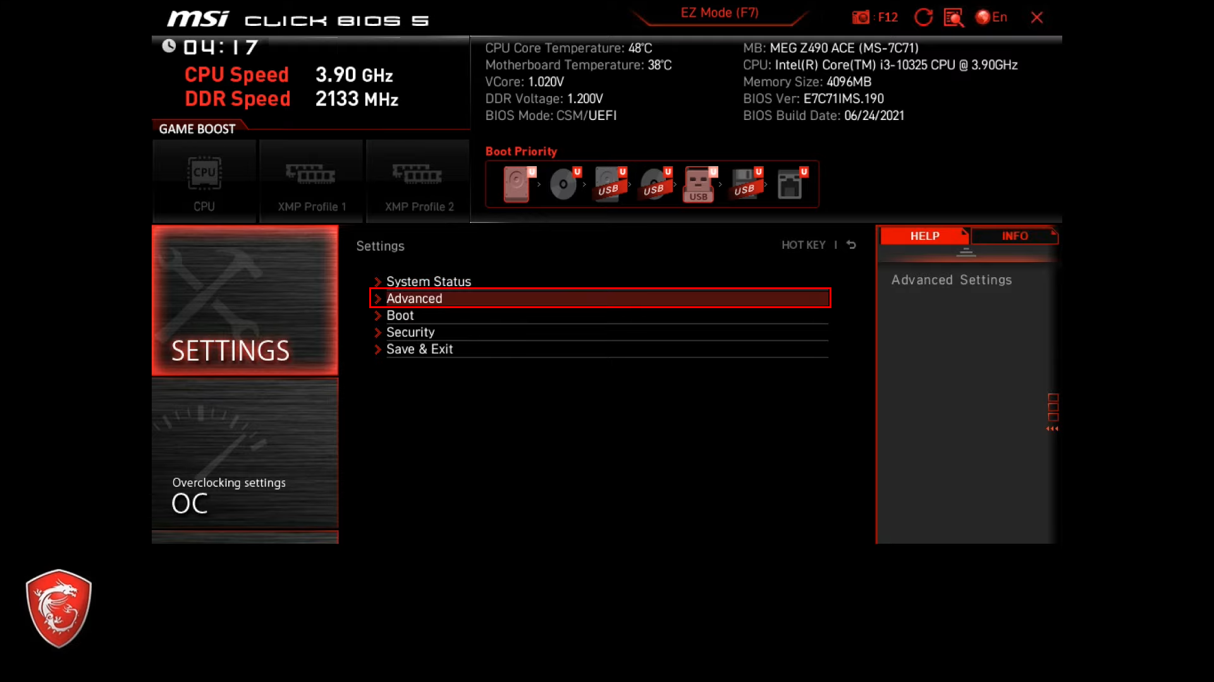Viewport: 1214px width, 682px height.
Task: Open the Advanced settings entry
Action: [x=600, y=298]
